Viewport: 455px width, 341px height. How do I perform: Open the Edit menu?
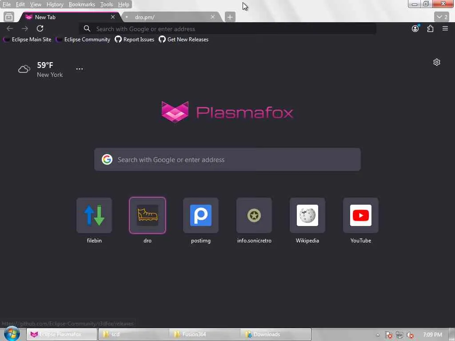20,4
